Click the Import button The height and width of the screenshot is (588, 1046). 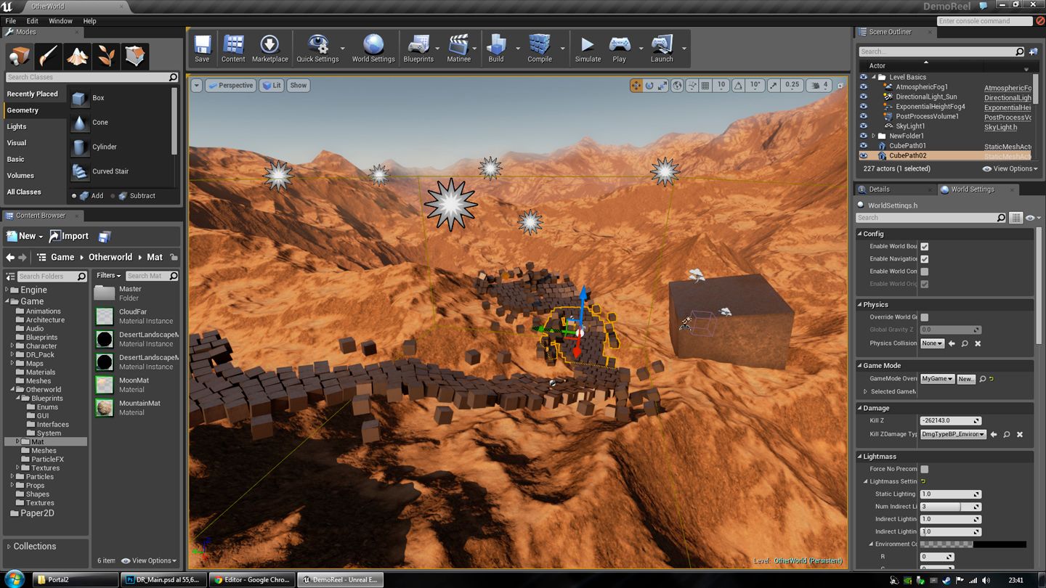(69, 236)
